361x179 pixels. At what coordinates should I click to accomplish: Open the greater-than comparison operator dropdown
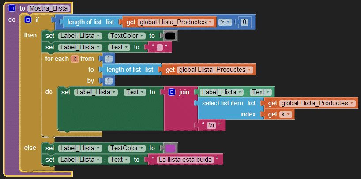point(225,22)
